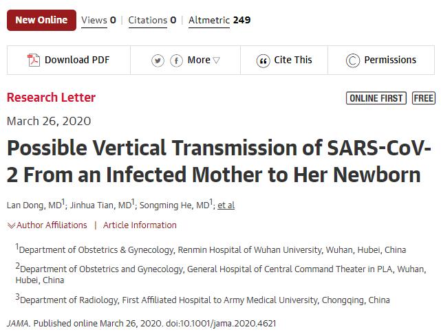Click the FREE access badge
Screen dimensions: 441x334
[424, 98]
